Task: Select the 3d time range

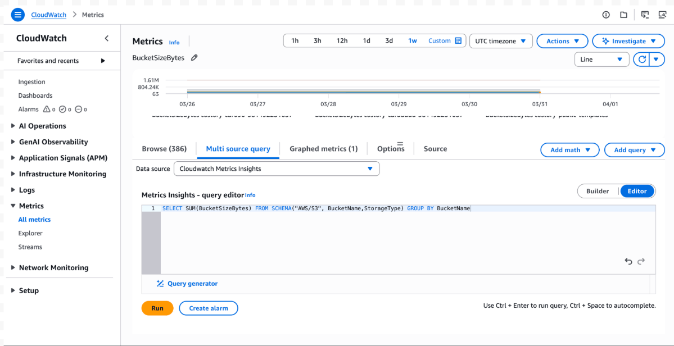Action: tap(389, 41)
